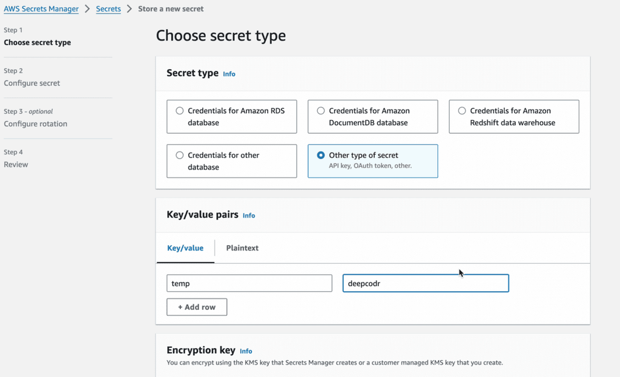The width and height of the screenshot is (620, 377).
Task: Click the Store a new secret breadcrumb text
Action: coord(171,8)
